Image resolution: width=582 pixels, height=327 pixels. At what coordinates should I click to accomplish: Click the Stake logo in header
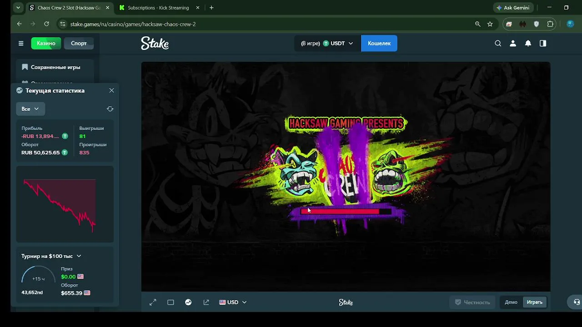[155, 43]
